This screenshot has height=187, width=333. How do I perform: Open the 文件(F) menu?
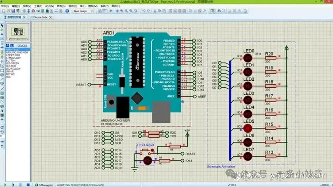(5, 6)
